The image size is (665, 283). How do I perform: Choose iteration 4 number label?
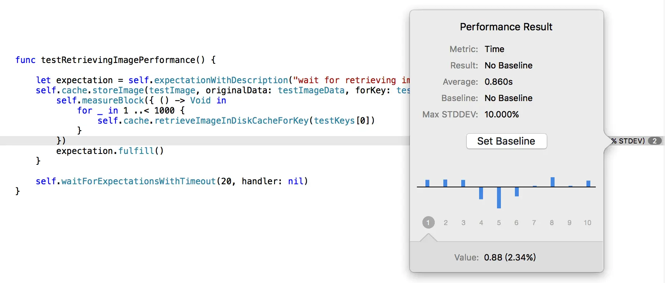click(x=481, y=223)
